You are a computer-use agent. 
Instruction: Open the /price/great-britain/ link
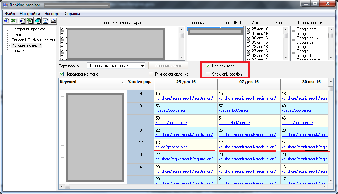coord(171,147)
